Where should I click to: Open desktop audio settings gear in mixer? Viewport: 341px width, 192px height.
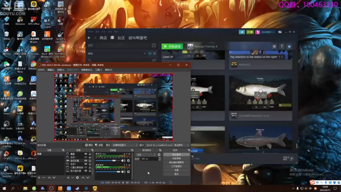(128, 172)
